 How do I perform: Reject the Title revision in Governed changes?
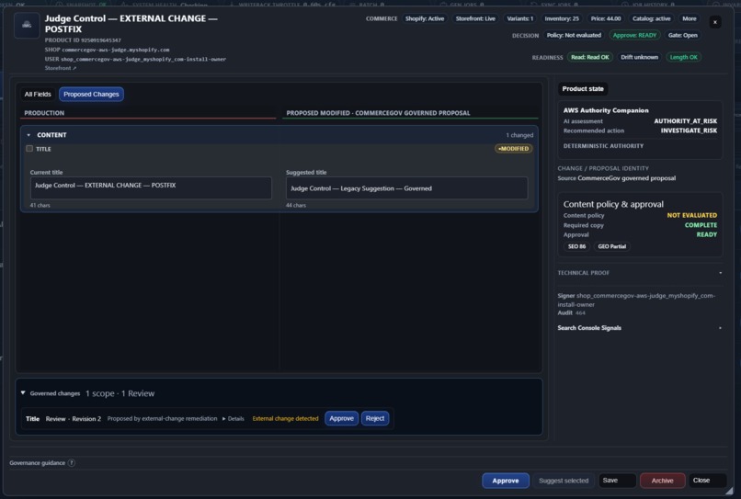[x=375, y=418]
